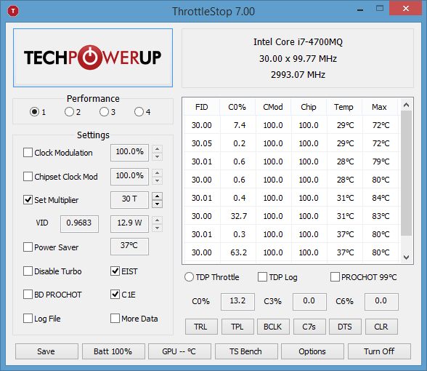Click the DTS button
This screenshot has height=371, width=427.
345,327
